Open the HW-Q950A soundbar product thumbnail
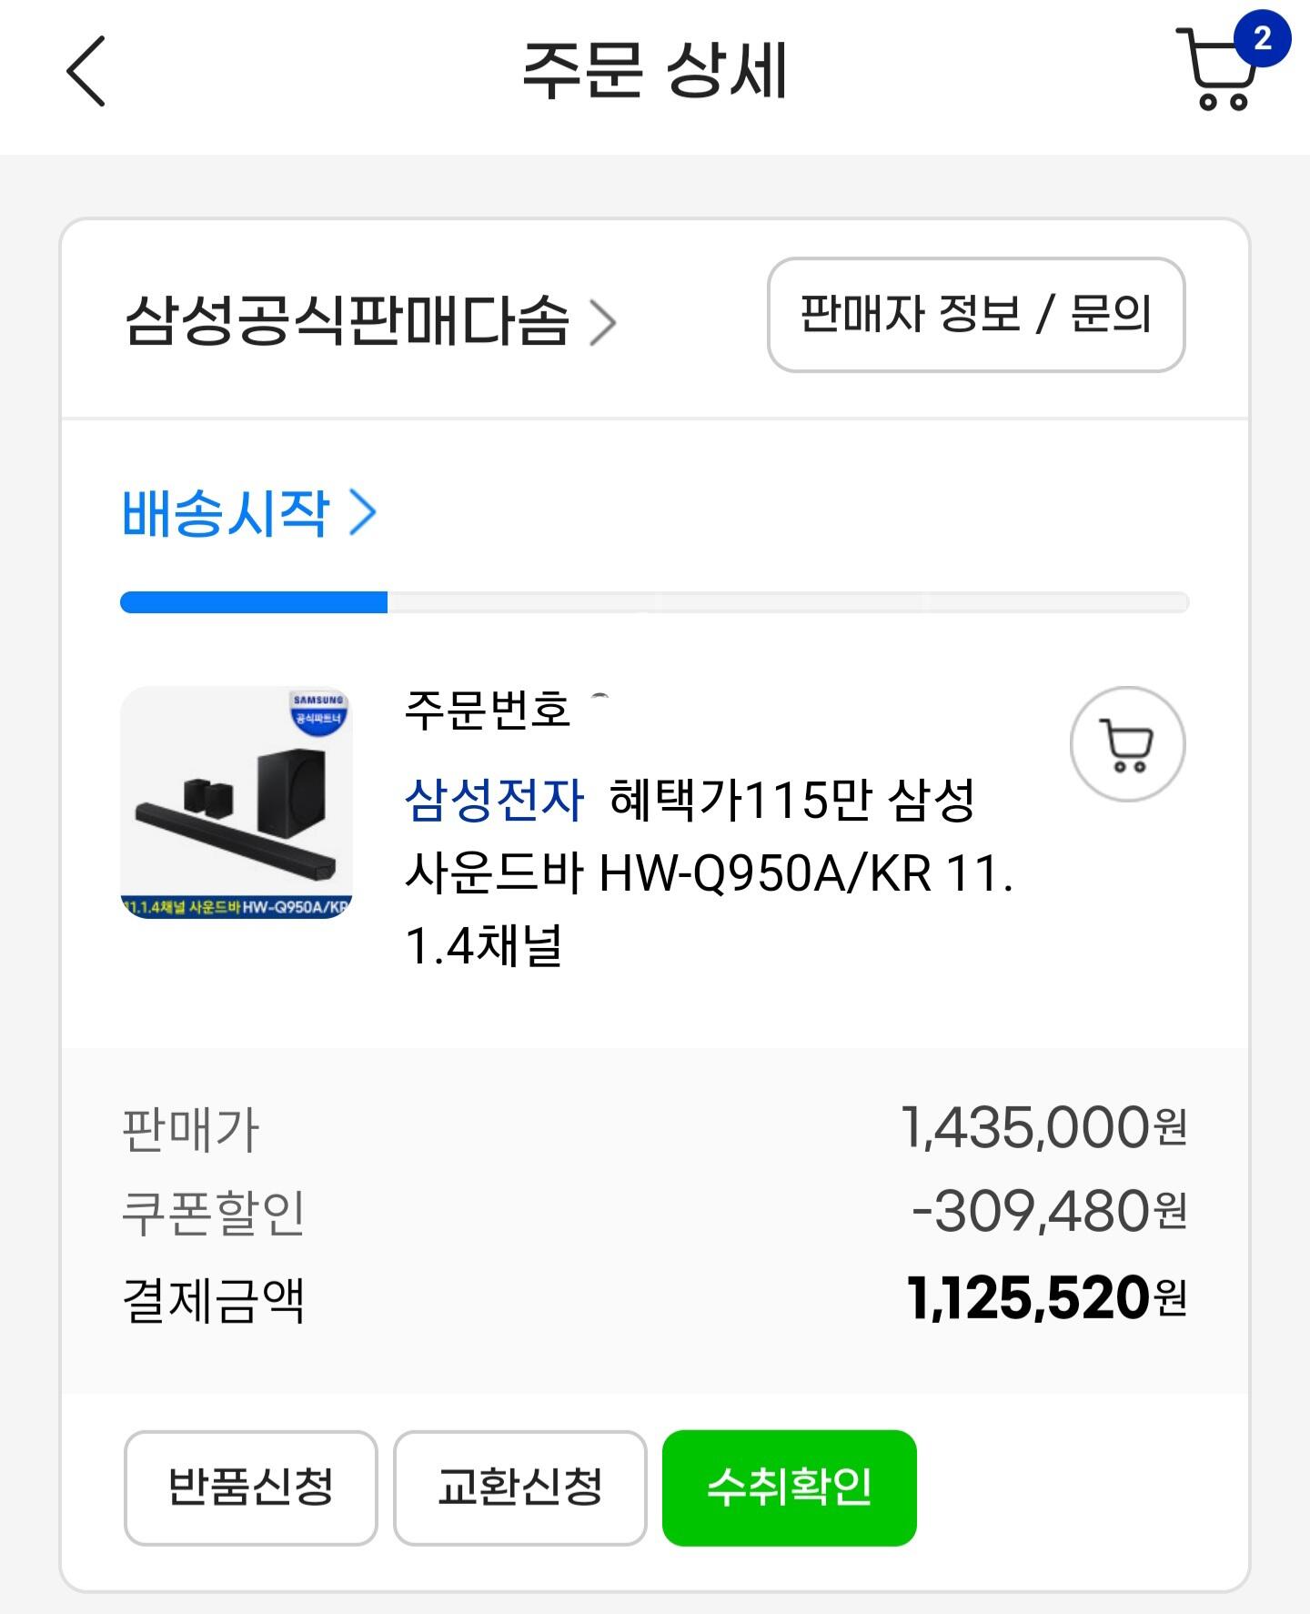This screenshot has width=1310, height=1614. click(236, 802)
